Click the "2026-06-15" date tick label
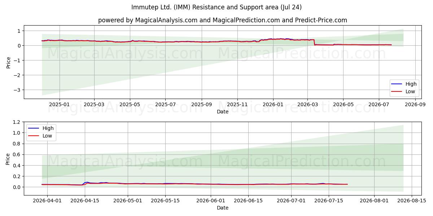 tap(248, 201)
